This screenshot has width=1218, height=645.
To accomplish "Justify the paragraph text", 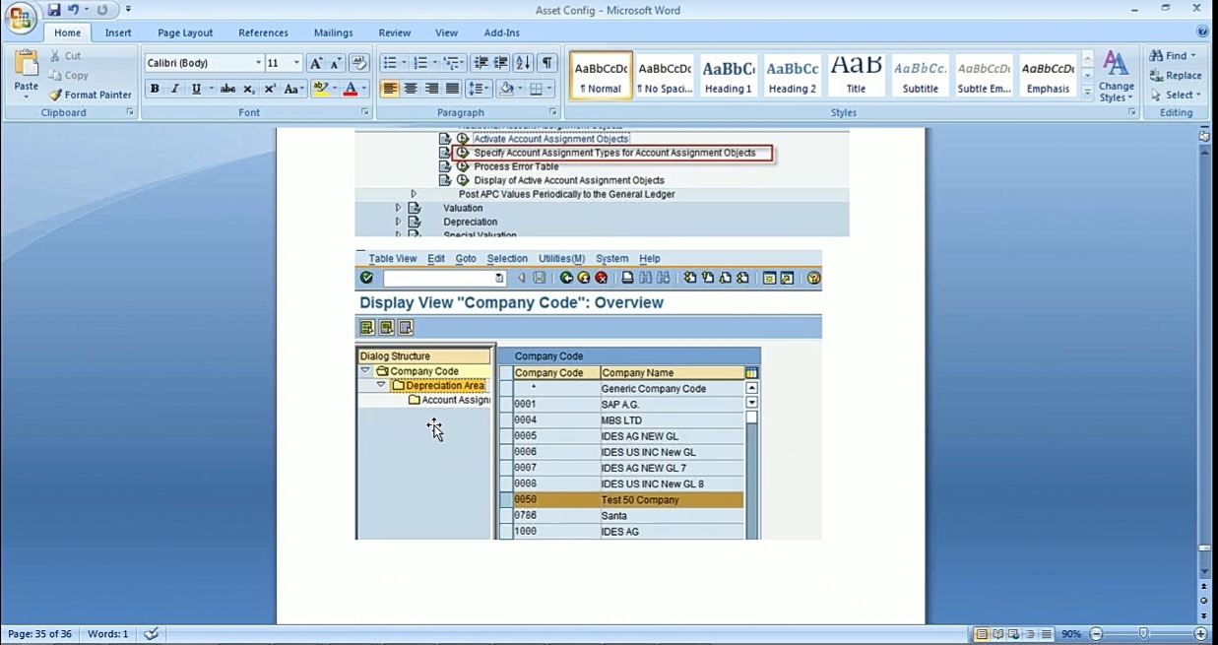I will tap(452, 89).
